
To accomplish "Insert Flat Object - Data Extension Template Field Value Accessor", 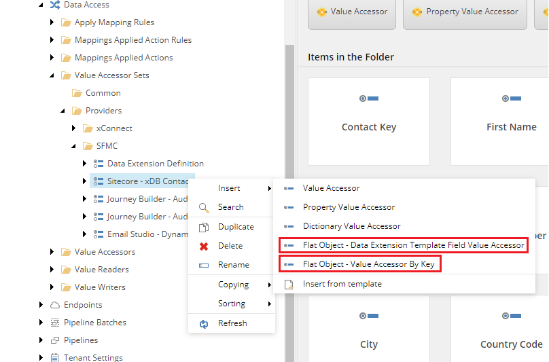I will click(404, 245).
